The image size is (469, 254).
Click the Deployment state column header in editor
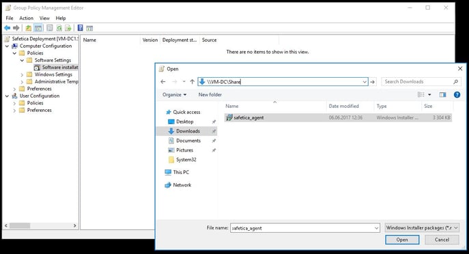click(180, 40)
